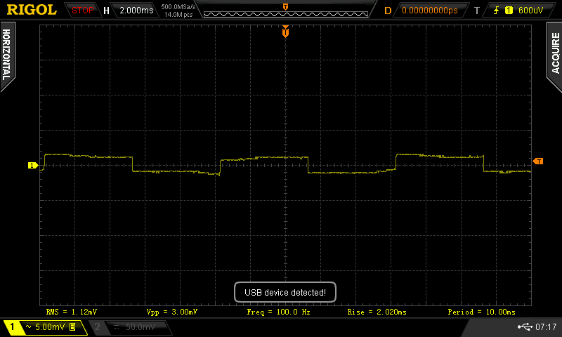Select the channel 1 5.00mV scale value
Viewport: 562px width, 337px height.
50,326
